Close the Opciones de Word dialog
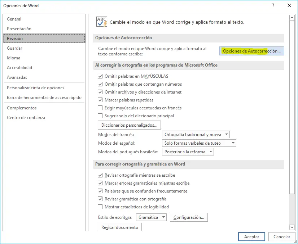The height and width of the screenshot is (244, 298). [x=289, y=5]
